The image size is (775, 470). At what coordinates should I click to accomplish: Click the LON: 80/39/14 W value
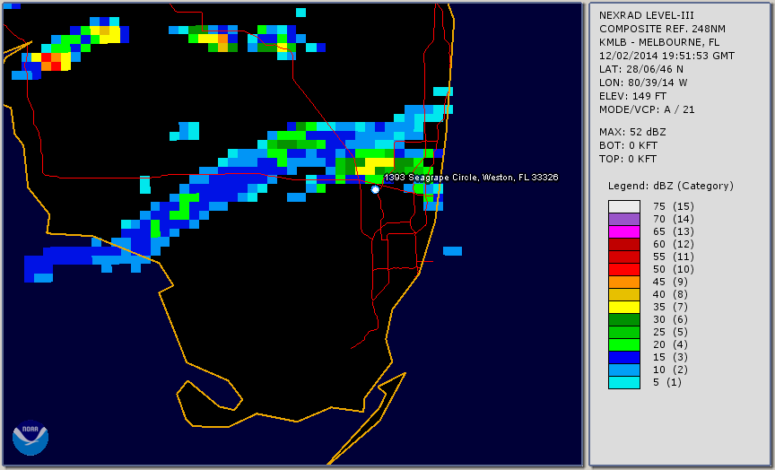[x=643, y=83]
